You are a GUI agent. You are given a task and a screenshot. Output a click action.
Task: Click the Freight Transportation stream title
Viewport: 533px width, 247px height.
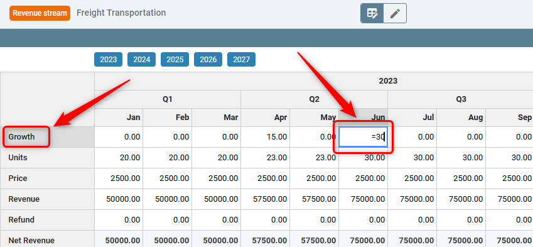(121, 13)
